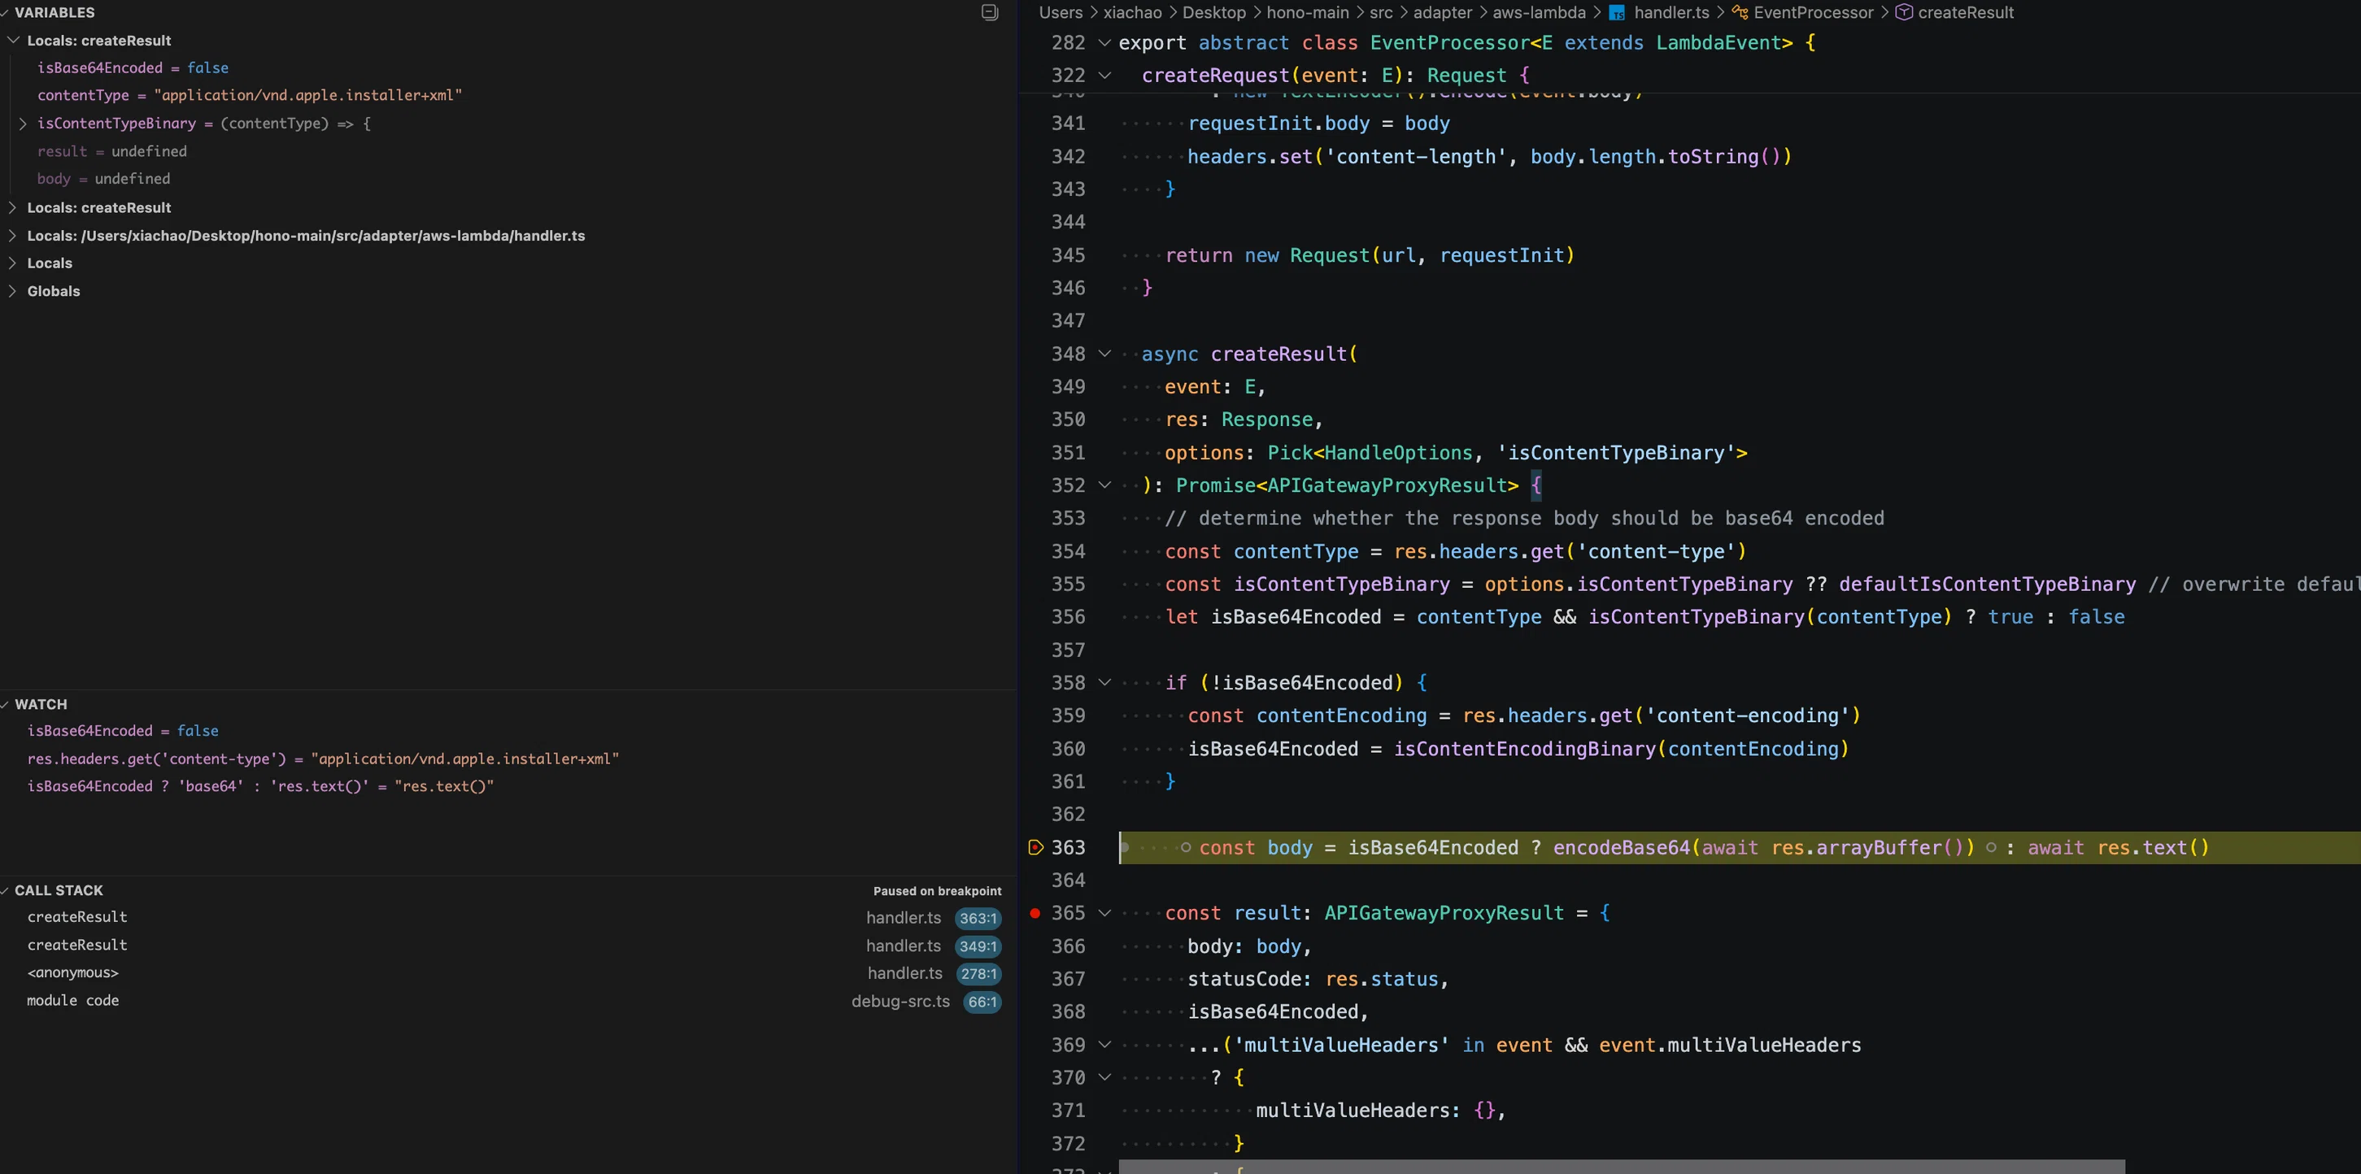The width and height of the screenshot is (2361, 1174).
Task: Expand the plain 'Locals' scope
Action: (12, 263)
